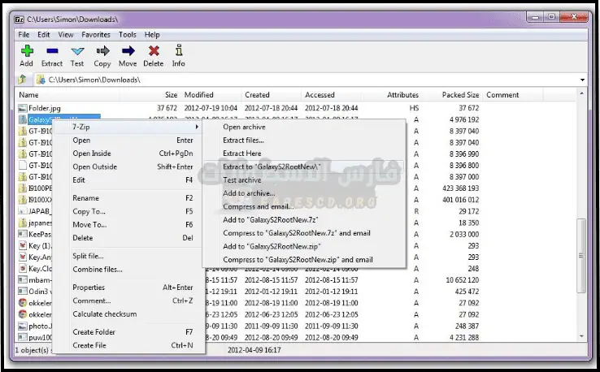Sort by the Packed Size column header
Viewport: 600px width, 372px height.
461,95
